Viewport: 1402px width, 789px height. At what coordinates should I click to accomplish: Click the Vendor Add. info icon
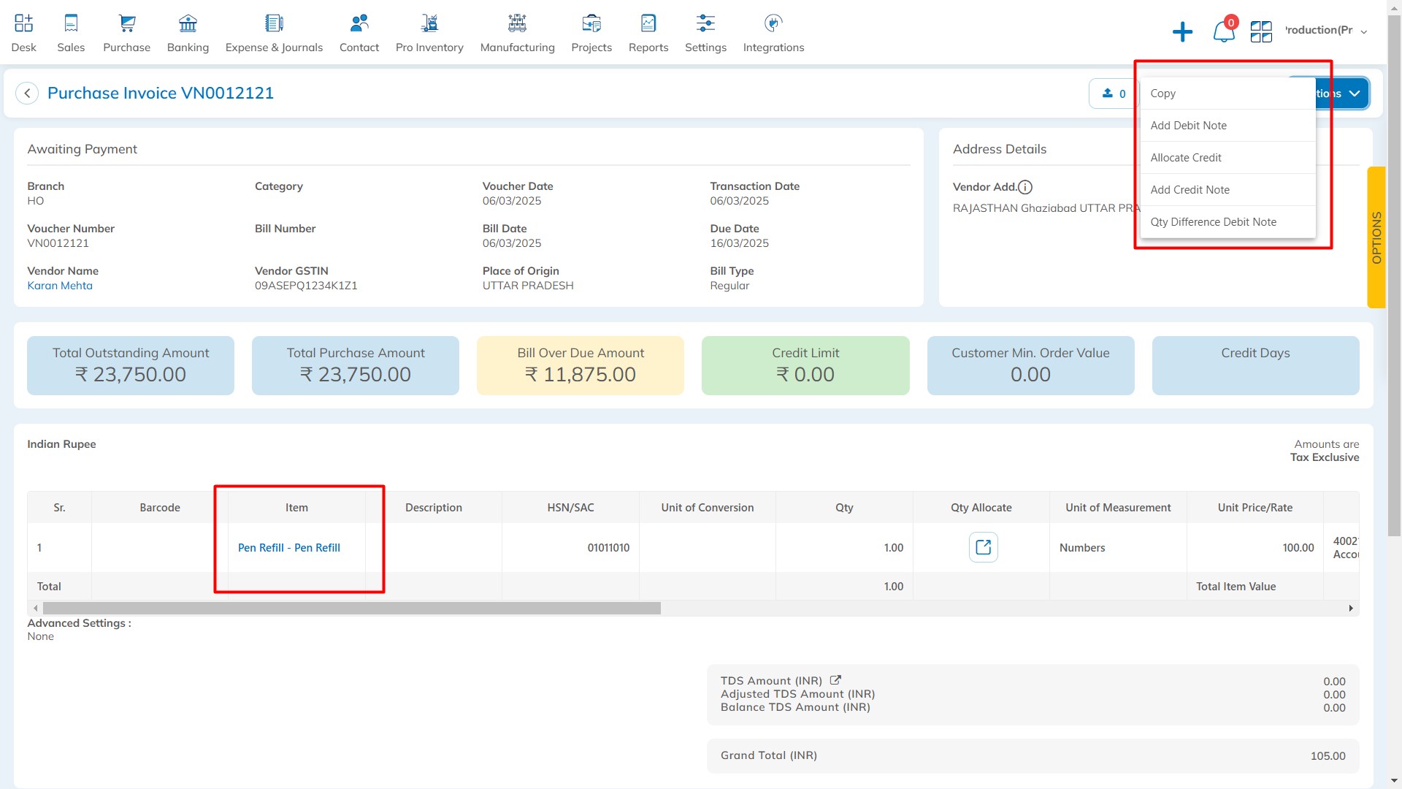[x=1025, y=187]
